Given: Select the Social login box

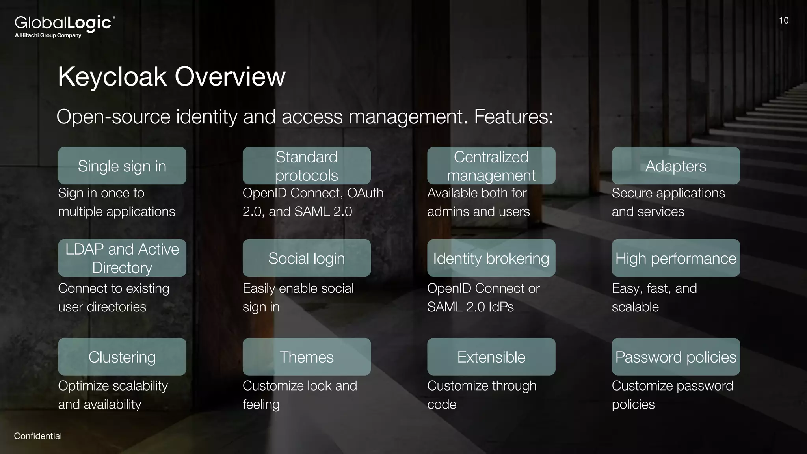Looking at the screenshot, I should pos(307,258).
